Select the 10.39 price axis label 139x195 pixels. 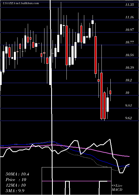point(130,68)
